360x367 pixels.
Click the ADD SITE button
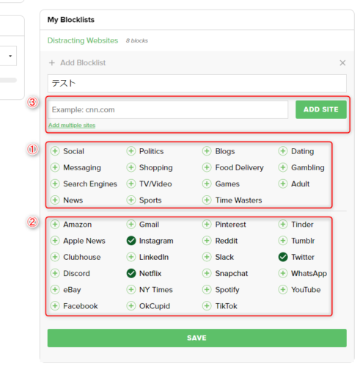pos(321,109)
